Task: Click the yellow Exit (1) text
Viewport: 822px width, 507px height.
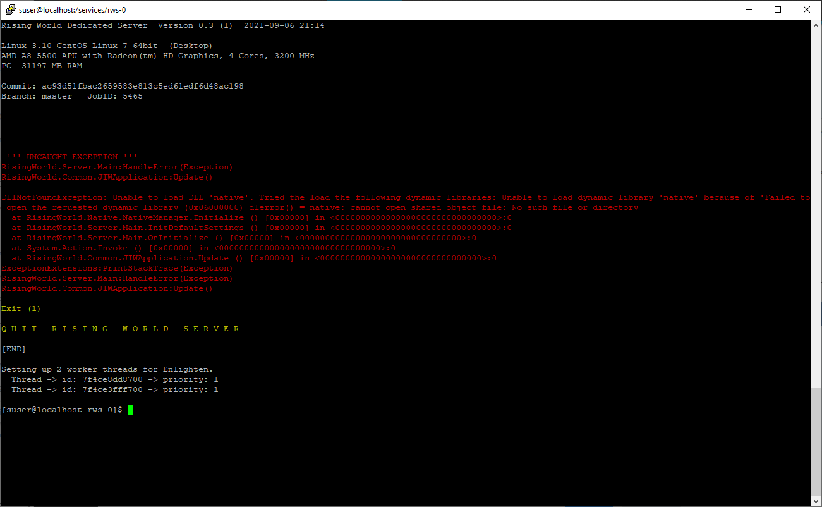Action: pos(21,308)
